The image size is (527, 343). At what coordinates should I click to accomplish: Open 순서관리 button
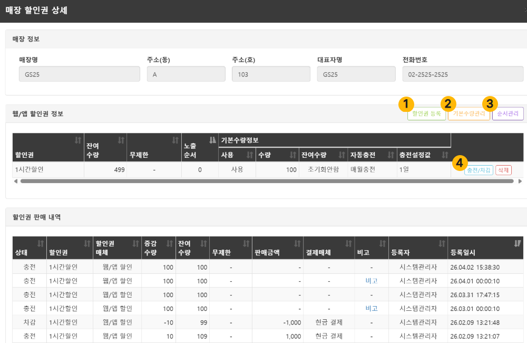click(508, 114)
